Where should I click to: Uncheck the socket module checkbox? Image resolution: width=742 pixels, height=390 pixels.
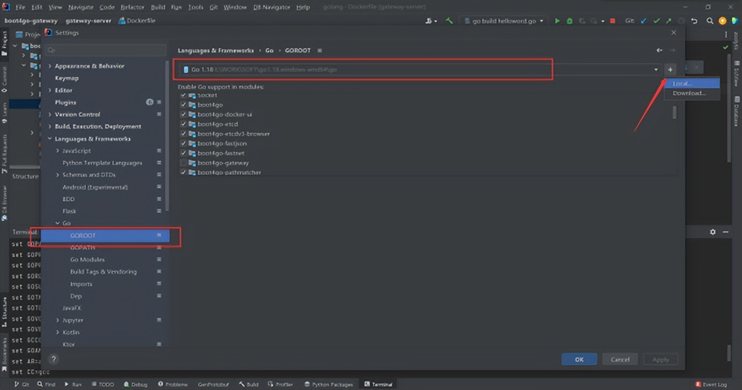click(x=184, y=95)
